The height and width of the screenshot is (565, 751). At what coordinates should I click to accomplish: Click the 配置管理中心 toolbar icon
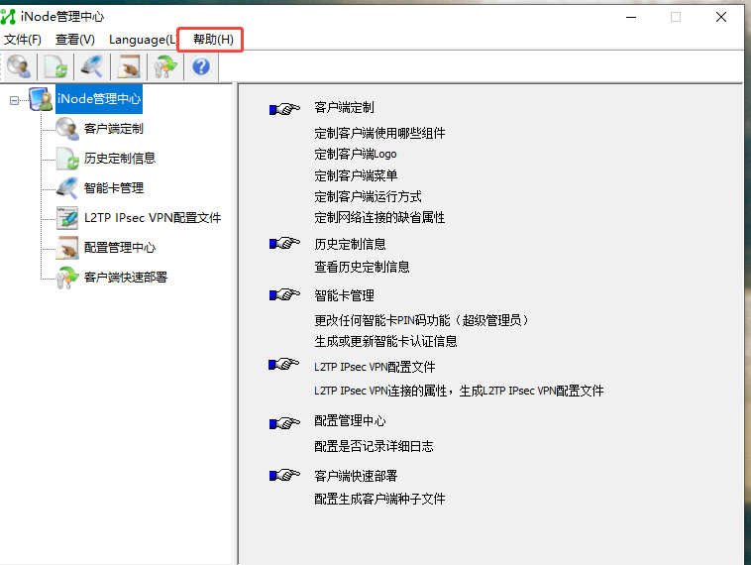(129, 66)
